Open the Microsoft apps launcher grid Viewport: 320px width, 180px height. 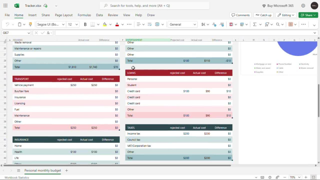coord(5,5)
